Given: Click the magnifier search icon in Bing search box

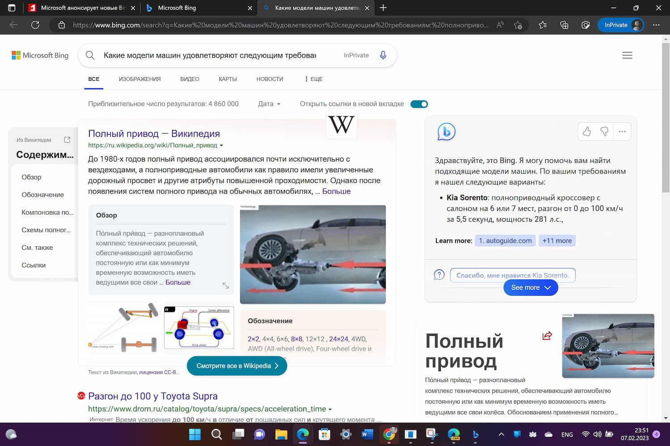Looking at the screenshot, I should click(x=90, y=55).
